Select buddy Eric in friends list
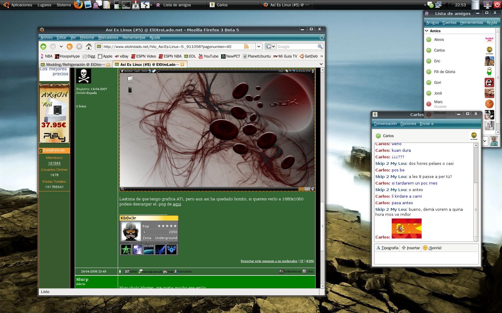 460,61
